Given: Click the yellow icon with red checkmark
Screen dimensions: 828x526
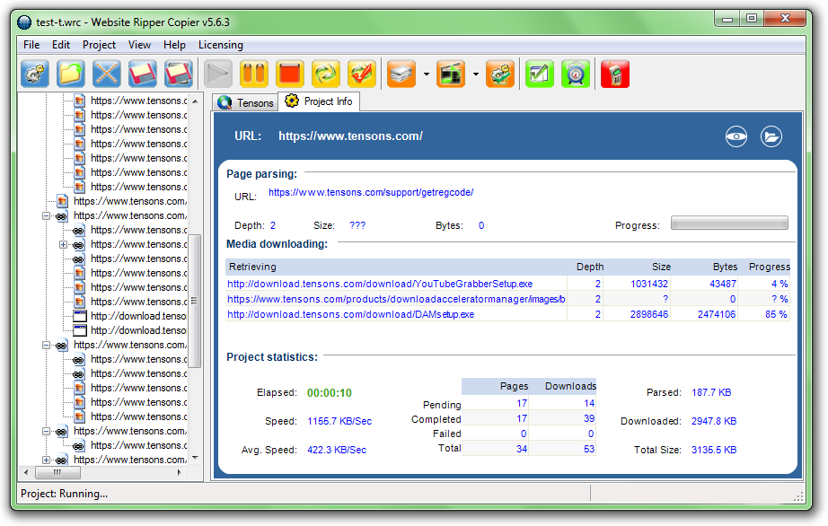Looking at the screenshot, I should tap(362, 74).
